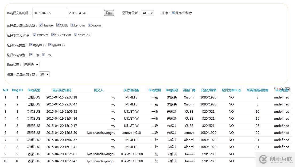Uncheck the 720*1280 resolution checkbox
The image size is (295, 167).
point(76,35)
